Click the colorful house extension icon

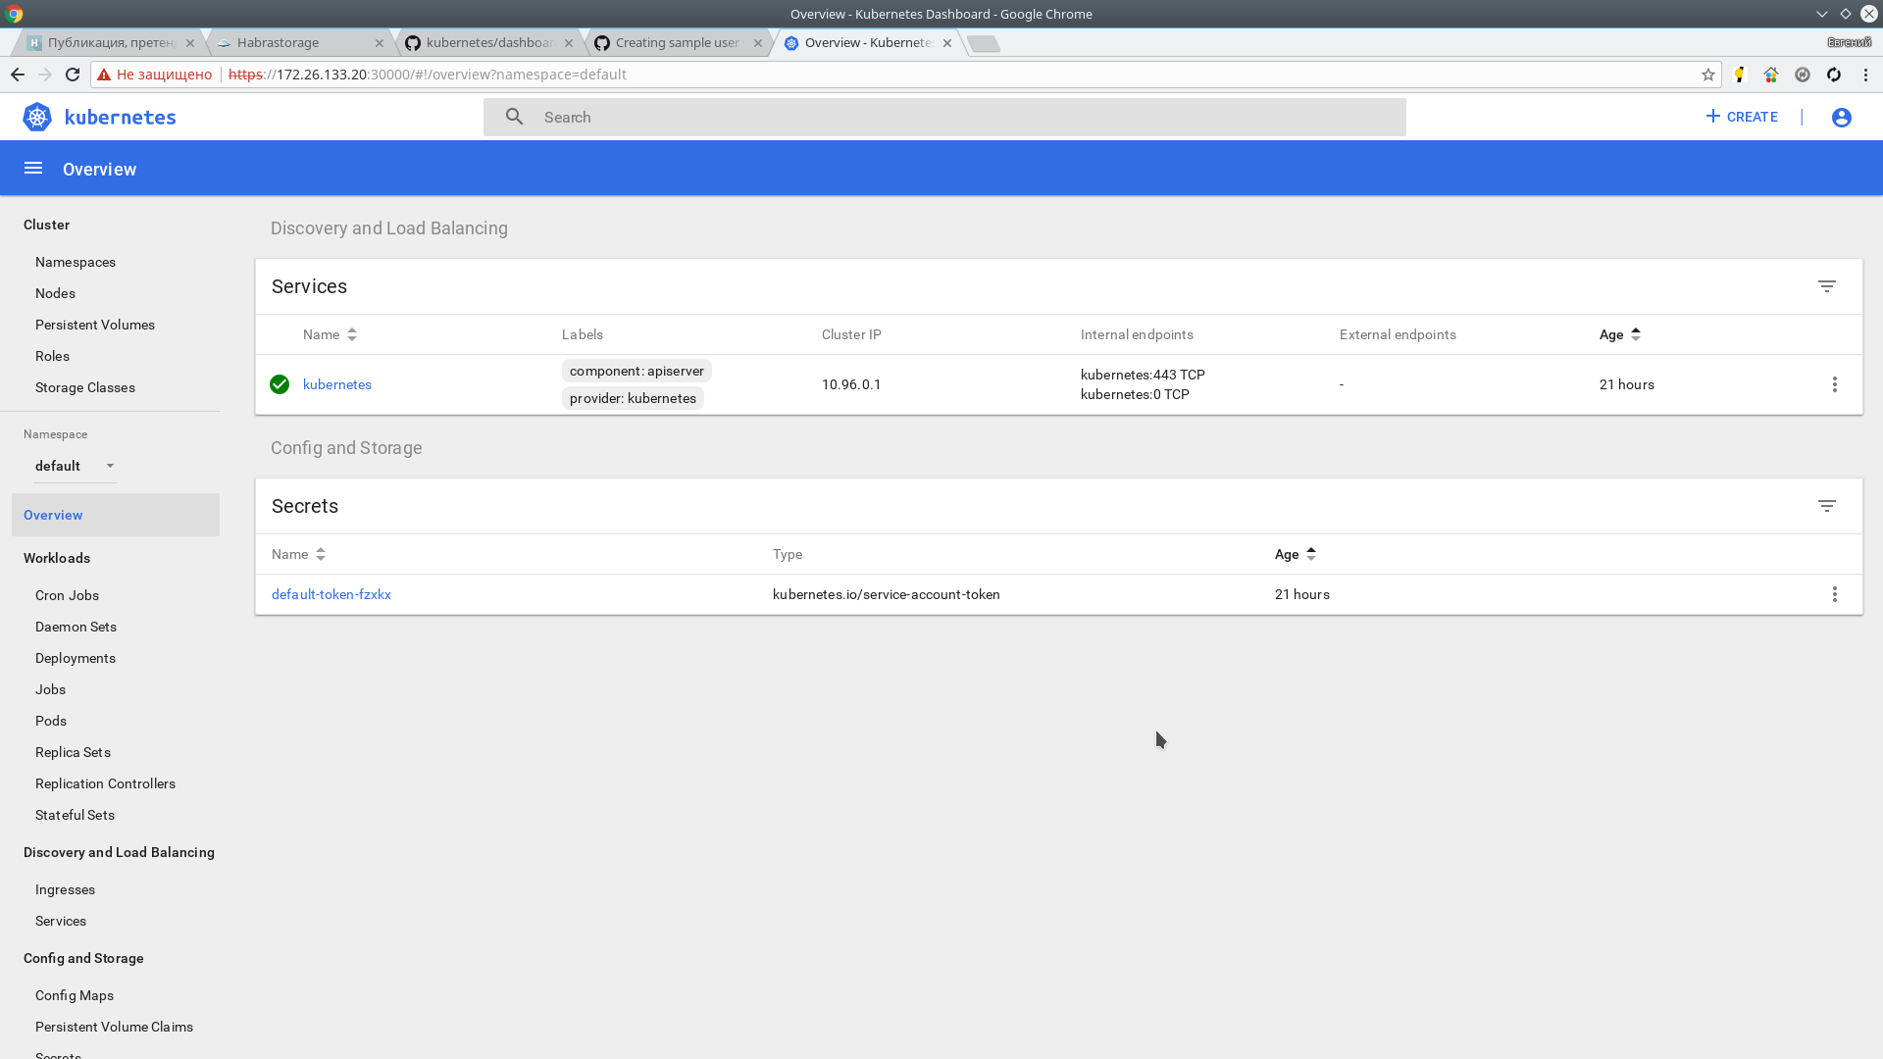click(x=1771, y=75)
